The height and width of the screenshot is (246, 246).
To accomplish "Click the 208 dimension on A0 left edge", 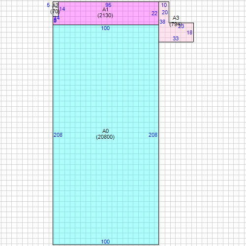I will 58,135.
